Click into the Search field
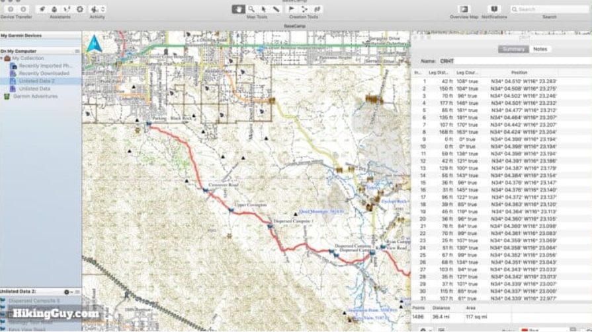The image size is (592, 332). coord(550,9)
